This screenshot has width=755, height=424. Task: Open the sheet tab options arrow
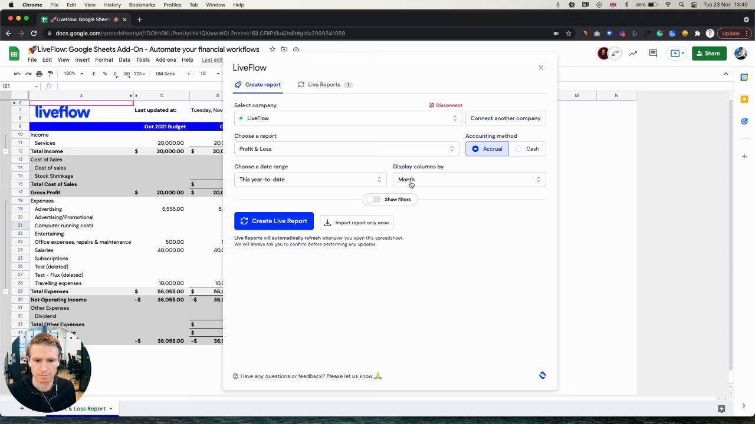click(x=110, y=409)
